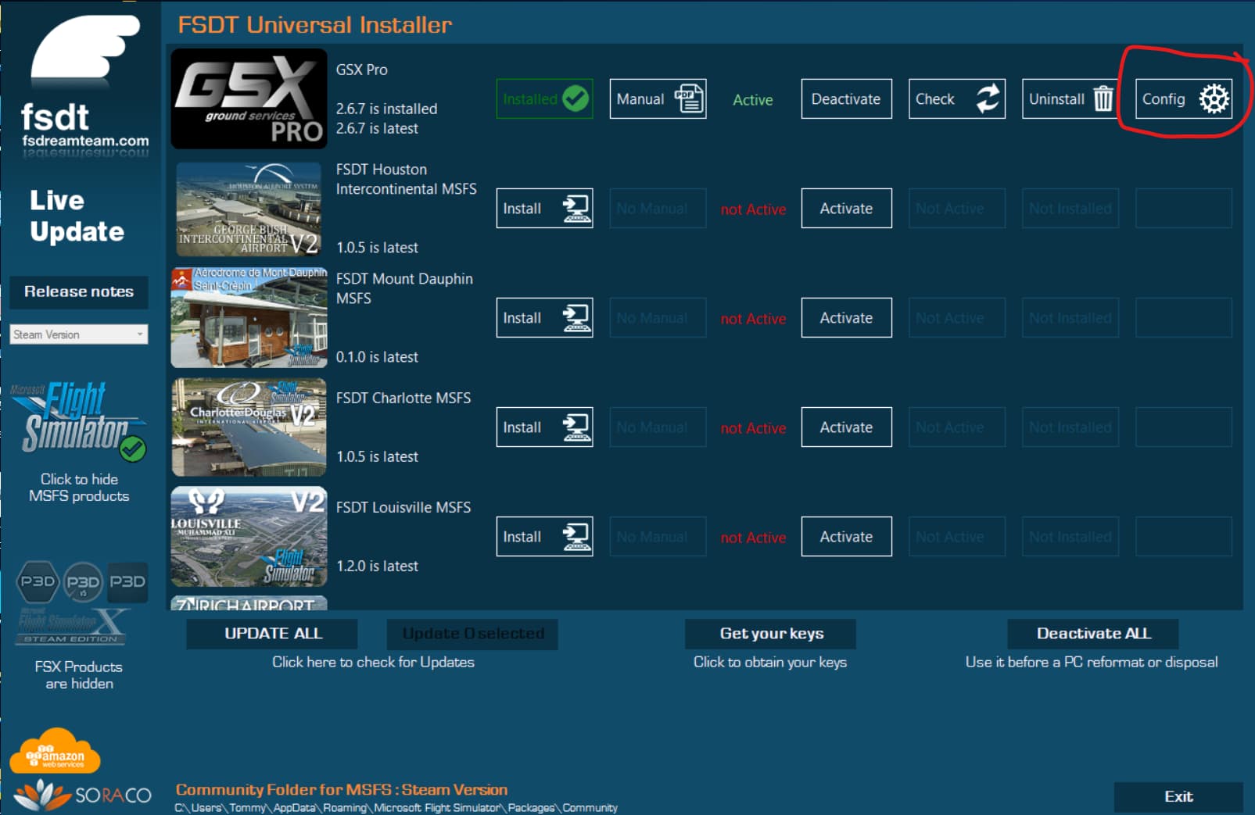Click the trash can icon for GSX Pro
The width and height of the screenshot is (1255, 815).
1103,99
